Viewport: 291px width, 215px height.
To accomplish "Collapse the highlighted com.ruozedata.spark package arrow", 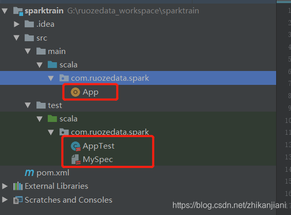I will [51, 78].
